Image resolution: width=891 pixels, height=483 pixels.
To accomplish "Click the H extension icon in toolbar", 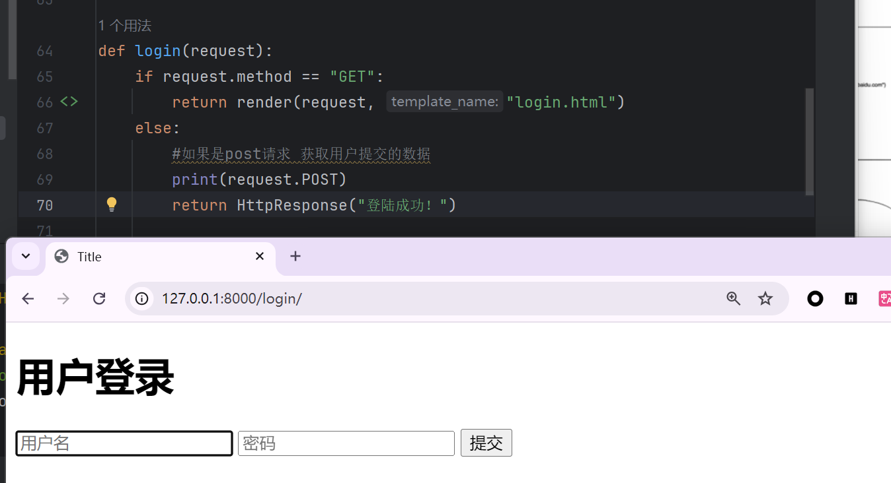I will point(851,299).
